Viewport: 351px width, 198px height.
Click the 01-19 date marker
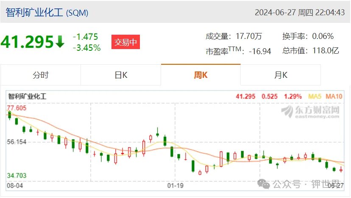click(x=175, y=185)
